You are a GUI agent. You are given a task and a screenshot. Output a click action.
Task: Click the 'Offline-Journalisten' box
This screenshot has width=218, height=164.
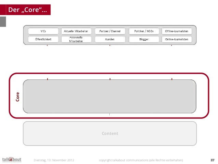177,31
